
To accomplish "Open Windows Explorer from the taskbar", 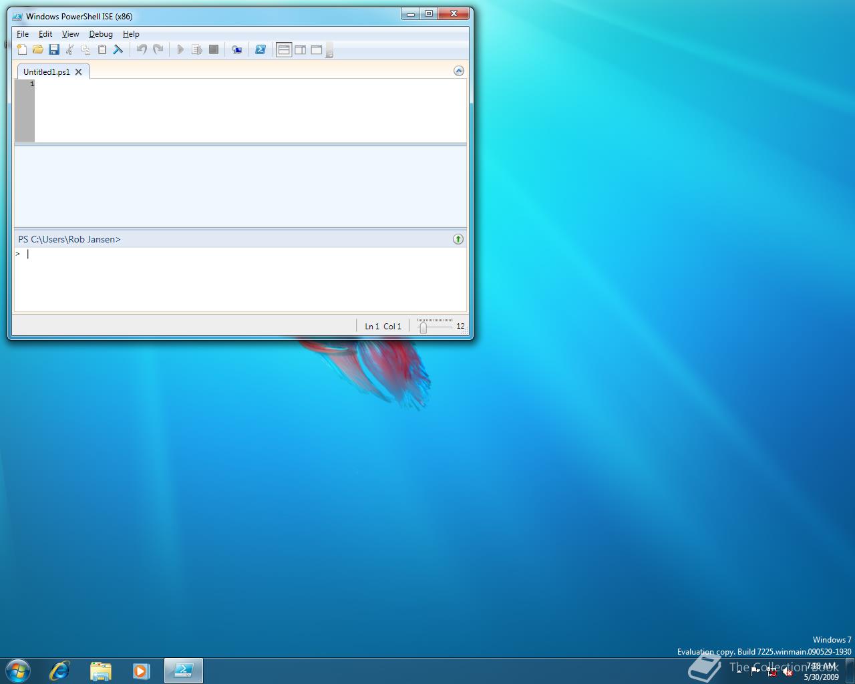I will (101, 670).
